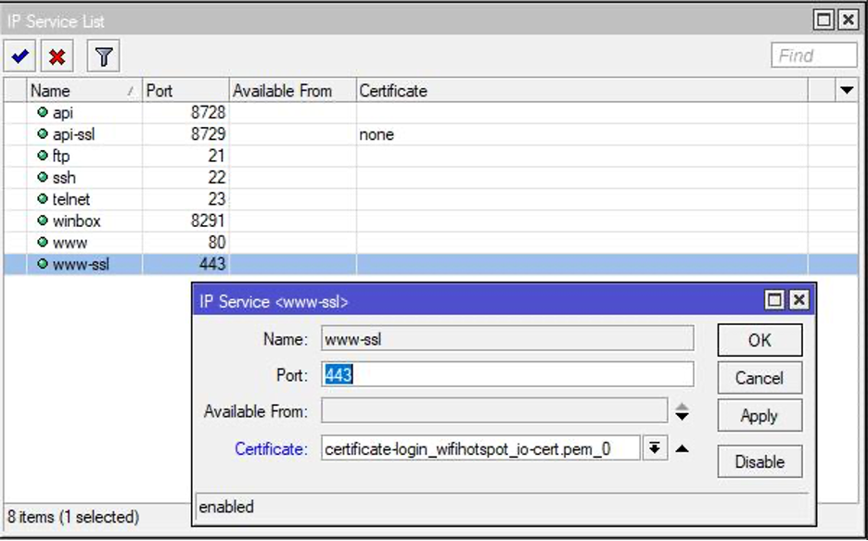This screenshot has width=868, height=541.
Task: Click the 'none' certificate cell for api-ssl
Action: 377,134
